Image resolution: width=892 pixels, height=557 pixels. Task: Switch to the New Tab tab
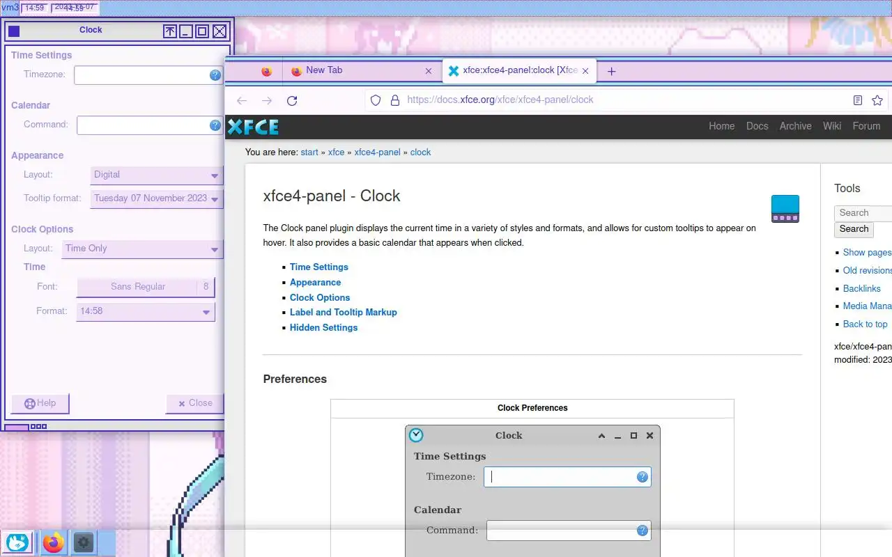[362, 71]
